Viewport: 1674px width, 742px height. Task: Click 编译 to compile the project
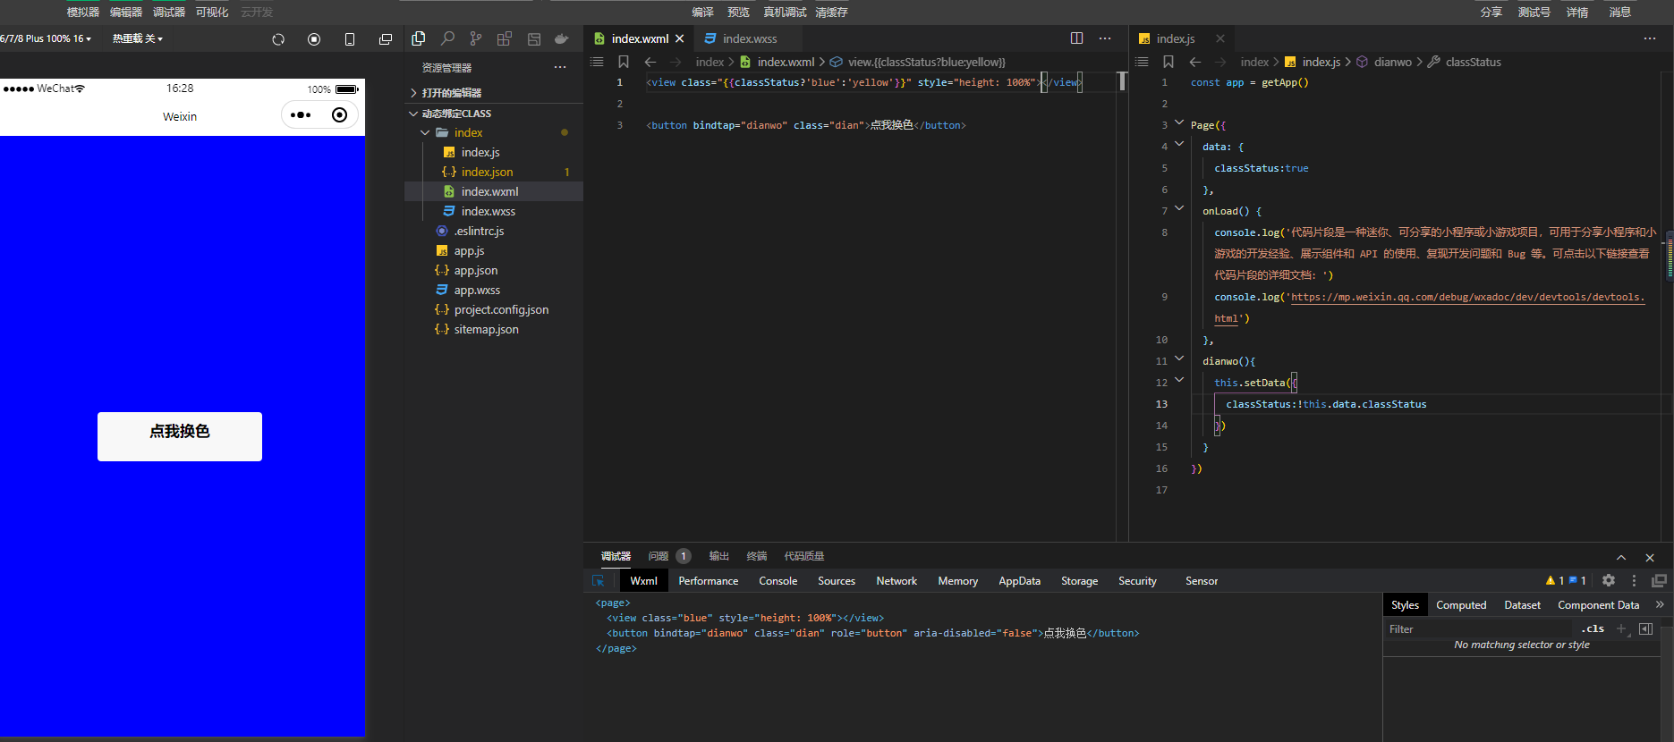[703, 13]
